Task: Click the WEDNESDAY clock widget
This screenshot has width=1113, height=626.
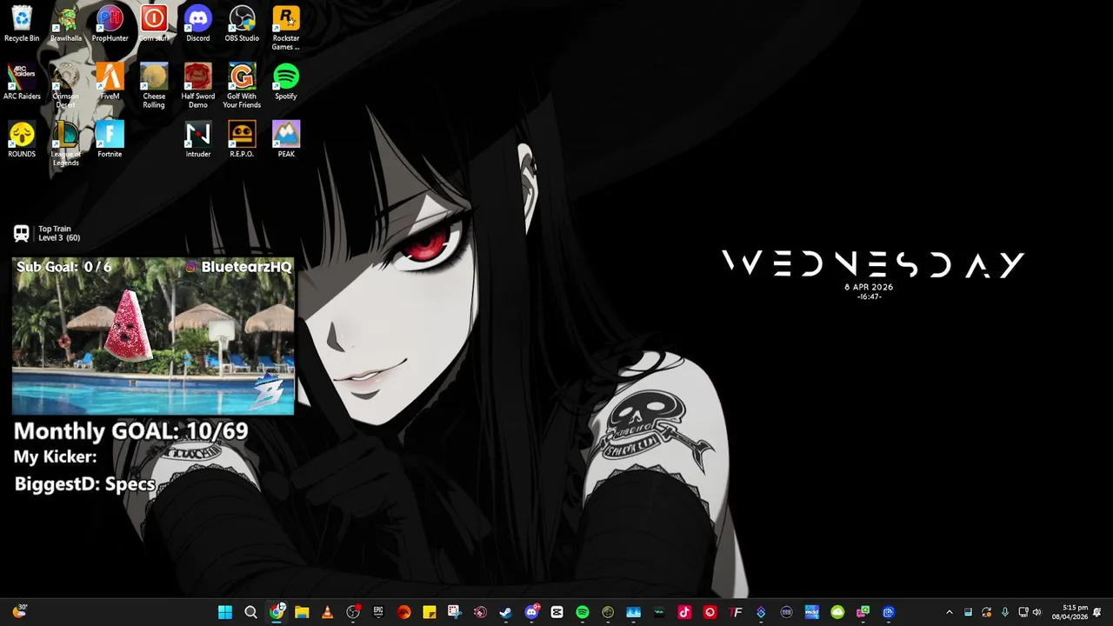Action: point(873,264)
